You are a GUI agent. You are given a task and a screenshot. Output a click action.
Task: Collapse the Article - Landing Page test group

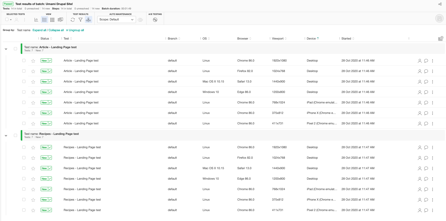coord(6,49)
